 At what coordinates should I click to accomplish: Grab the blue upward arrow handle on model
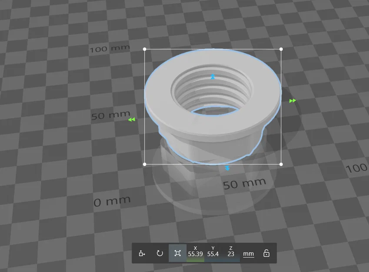coord(213,77)
